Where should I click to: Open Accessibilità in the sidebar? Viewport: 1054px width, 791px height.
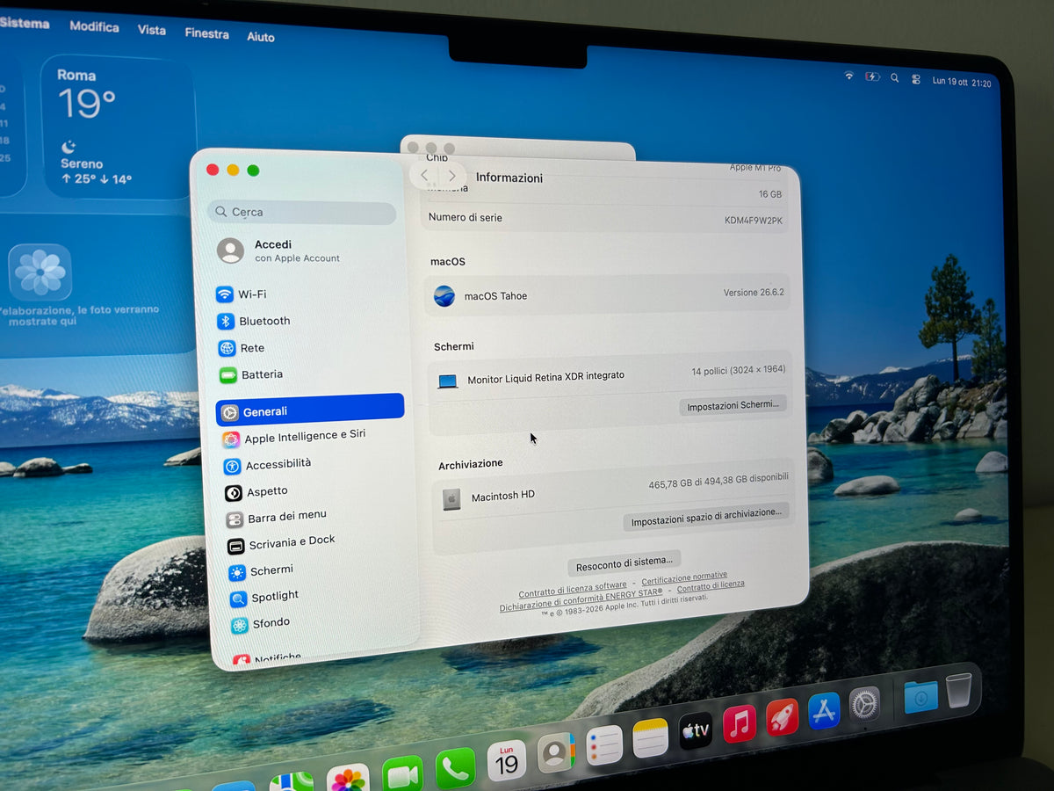(268, 465)
